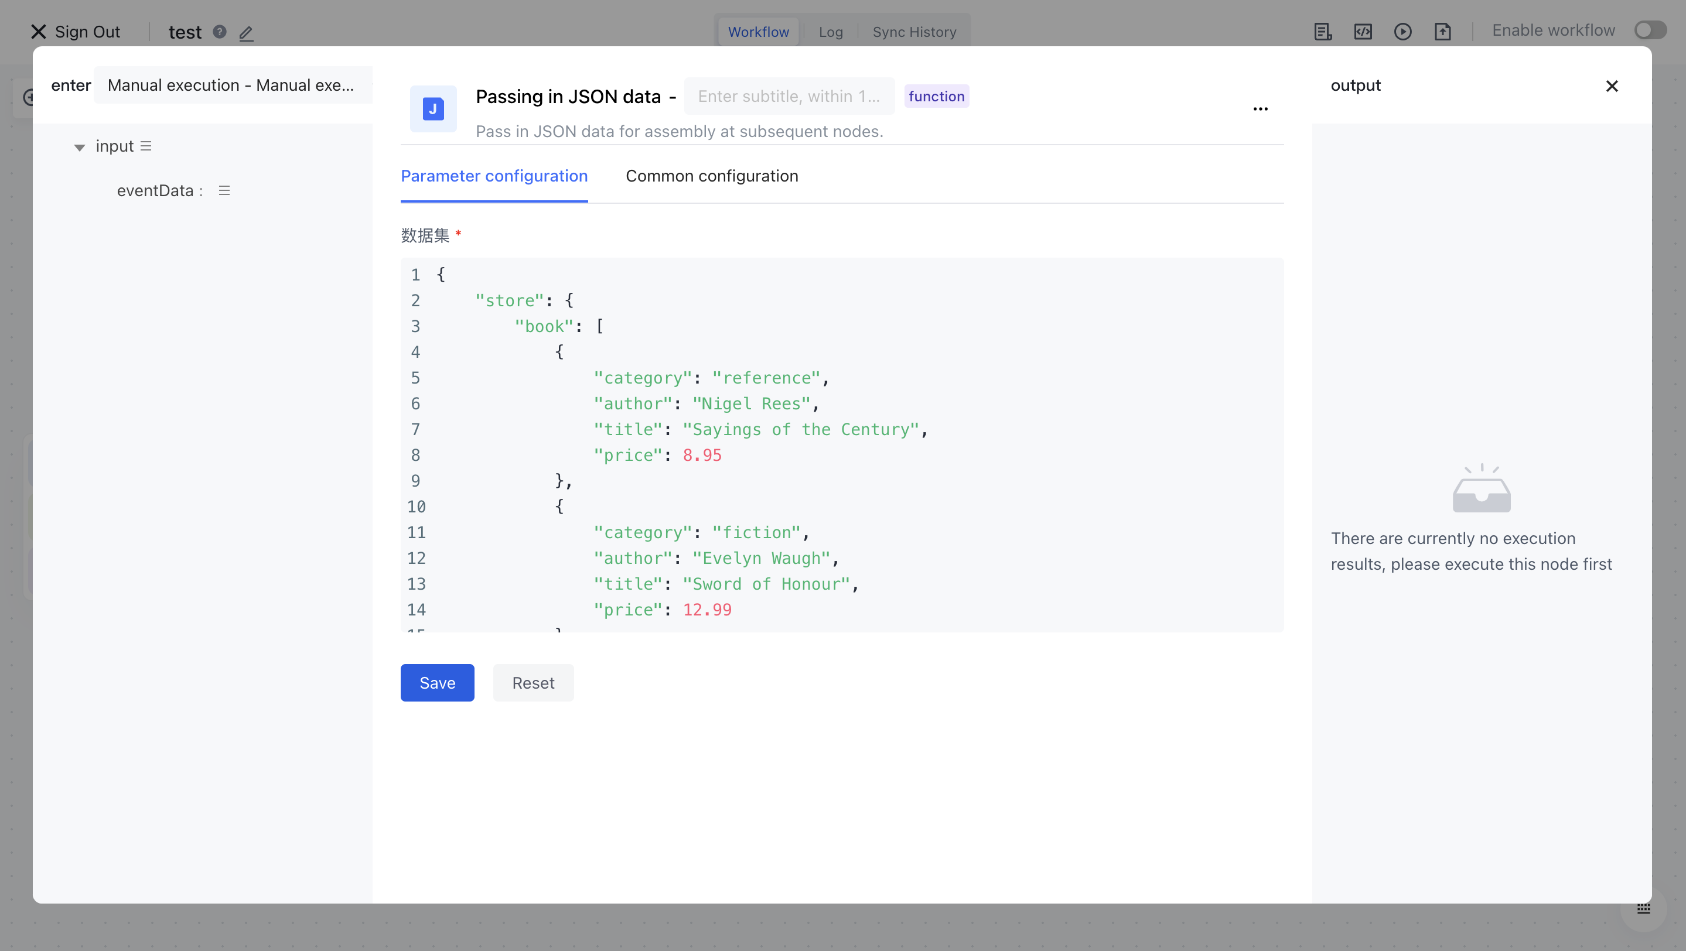Image resolution: width=1686 pixels, height=951 pixels.
Task: Switch to the Common configuration tab
Action: tap(712, 176)
